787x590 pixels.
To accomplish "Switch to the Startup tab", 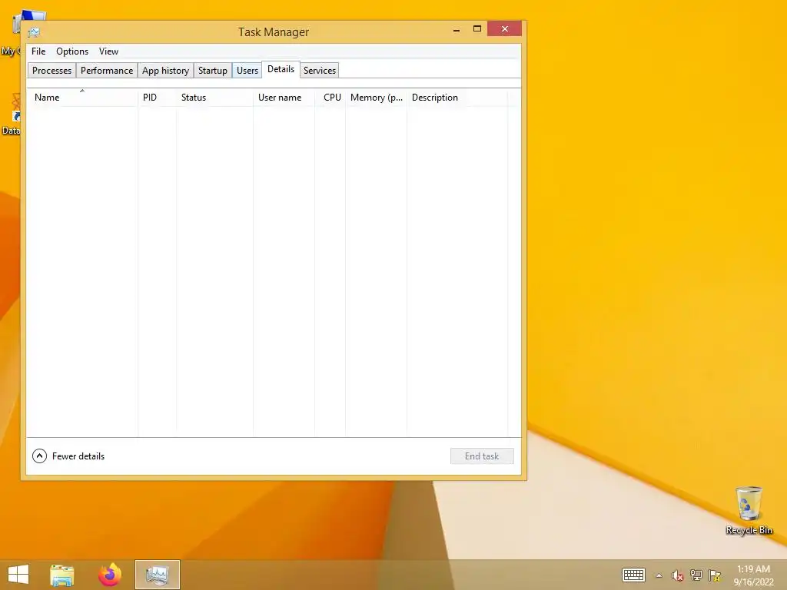I will pos(212,71).
